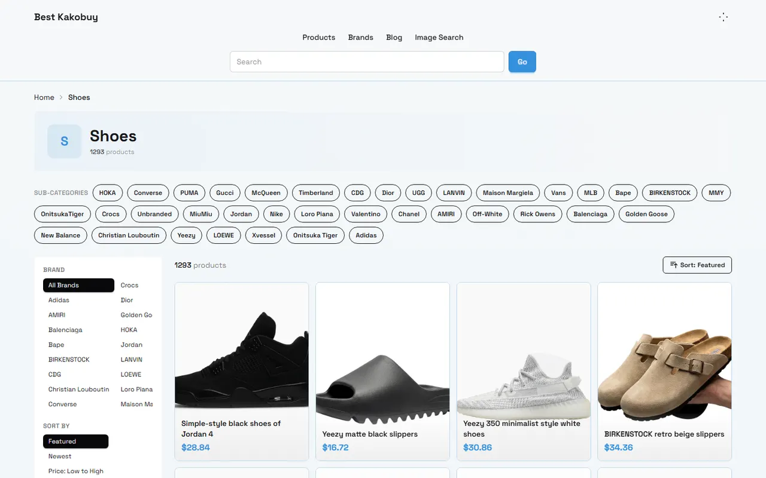The height and width of the screenshot is (478, 766).
Task: Select the Christian Louboutin sub-category chip
Action: click(x=129, y=235)
